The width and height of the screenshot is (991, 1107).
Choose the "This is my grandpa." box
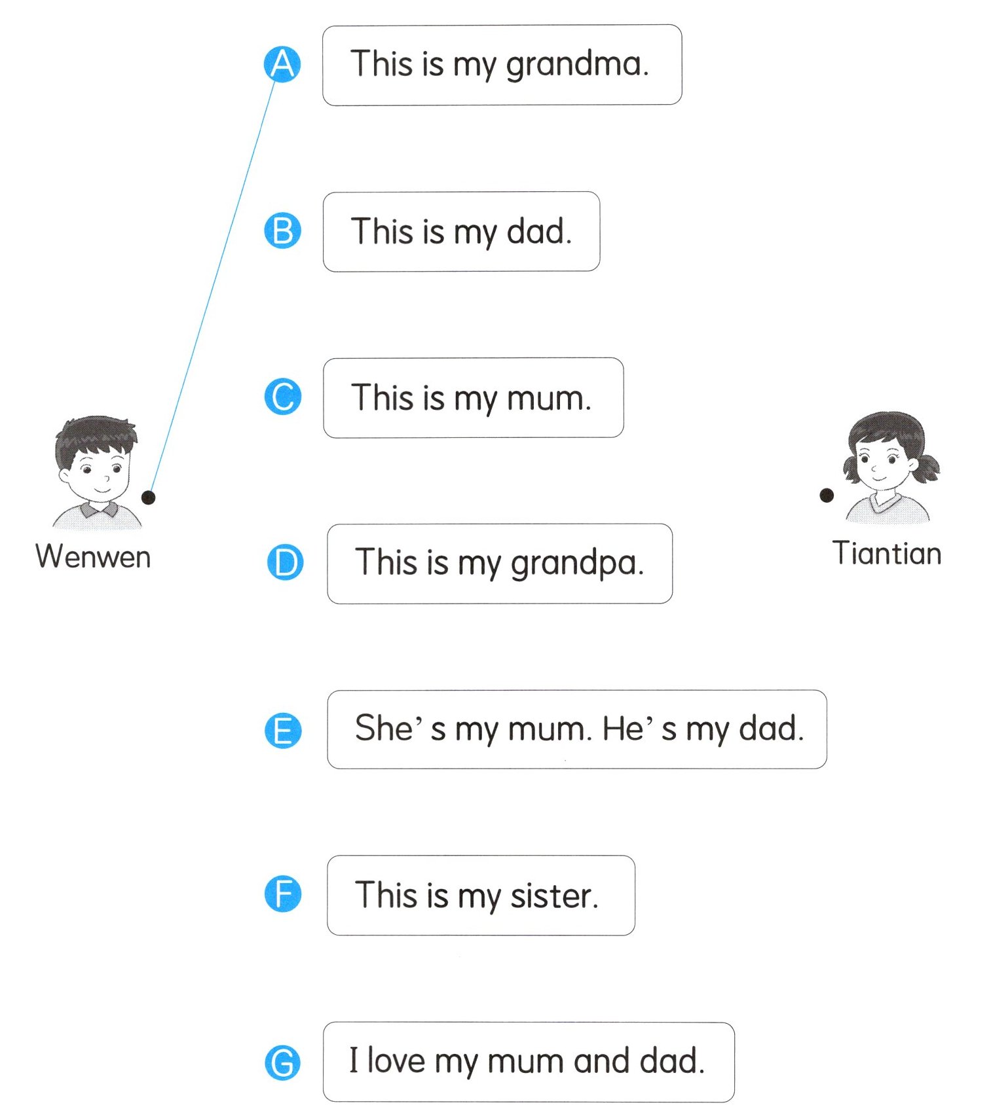(x=500, y=564)
